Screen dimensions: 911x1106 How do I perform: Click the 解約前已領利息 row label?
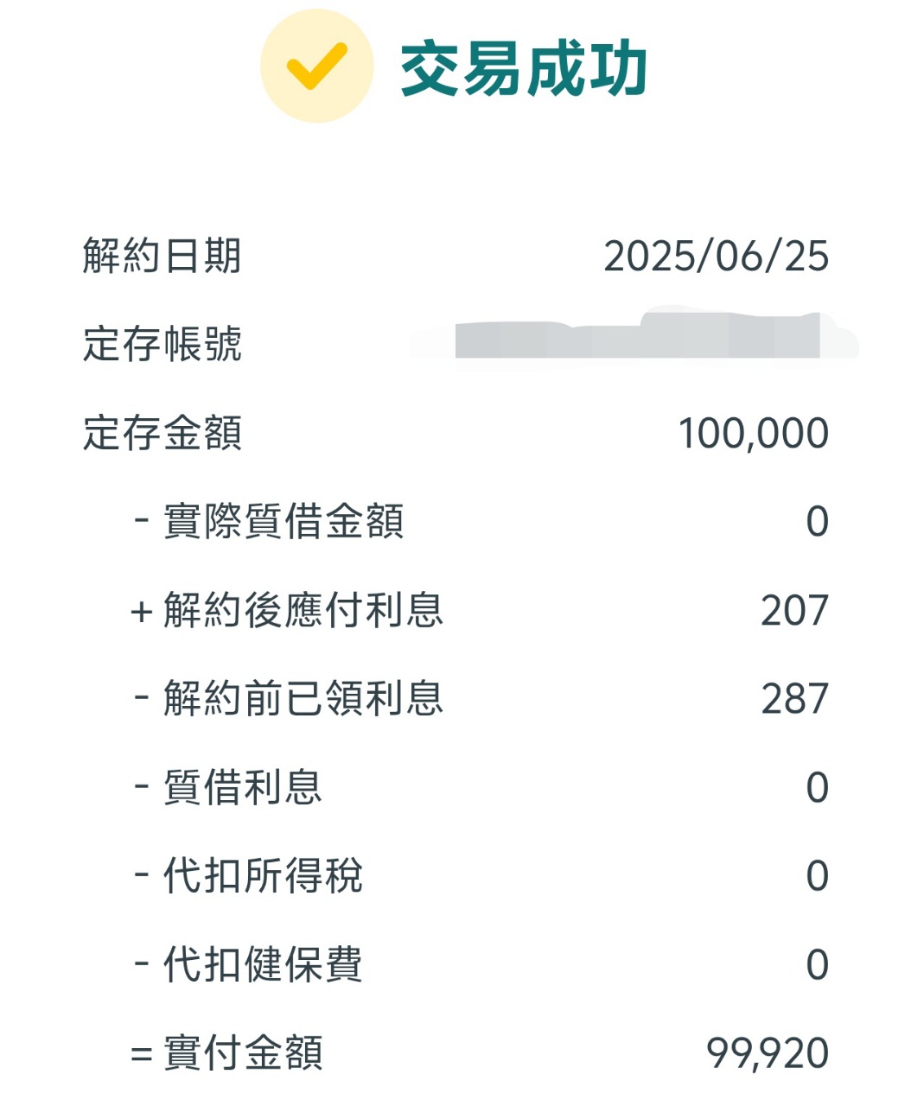tap(288, 698)
